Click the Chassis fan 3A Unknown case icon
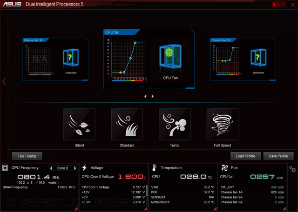Image resolution: width=298 pixels, height=212 pixels. (x=71, y=57)
